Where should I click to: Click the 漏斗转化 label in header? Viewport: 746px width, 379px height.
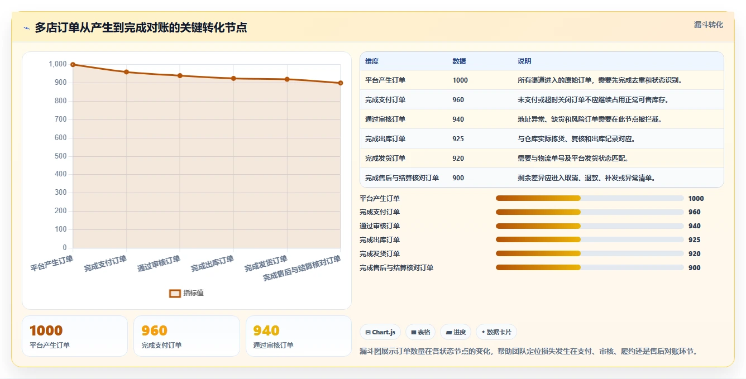[x=709, y=25]
